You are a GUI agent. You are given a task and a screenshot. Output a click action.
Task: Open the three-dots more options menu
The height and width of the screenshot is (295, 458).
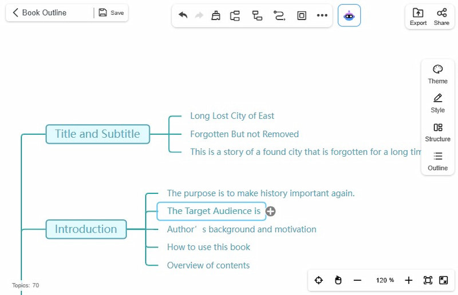click(x=322, y=15)
